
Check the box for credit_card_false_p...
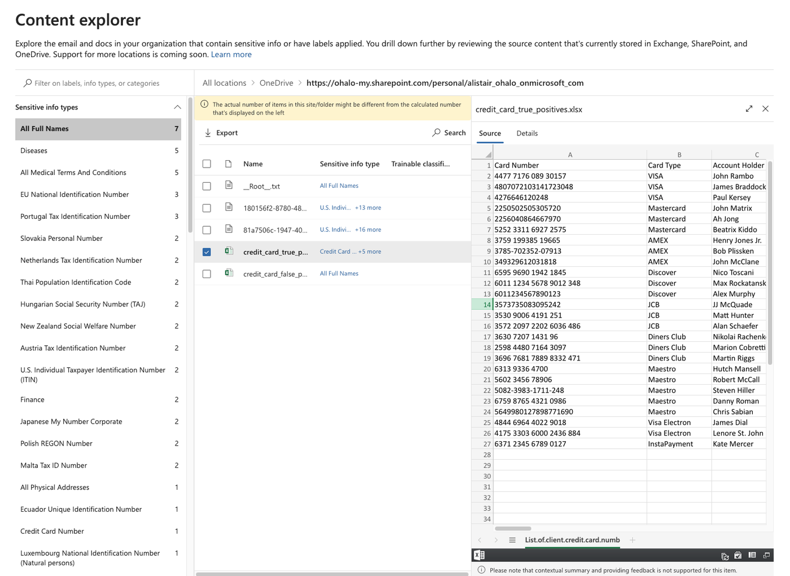pyautogui.click(x=207, y=274)
